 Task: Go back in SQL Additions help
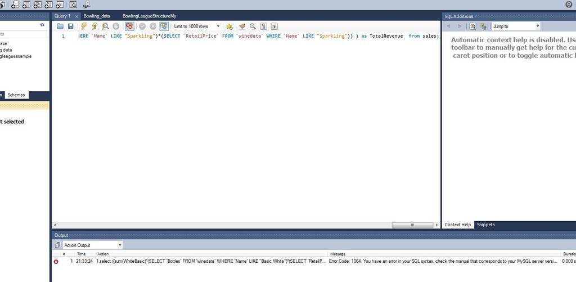point(448,26)
